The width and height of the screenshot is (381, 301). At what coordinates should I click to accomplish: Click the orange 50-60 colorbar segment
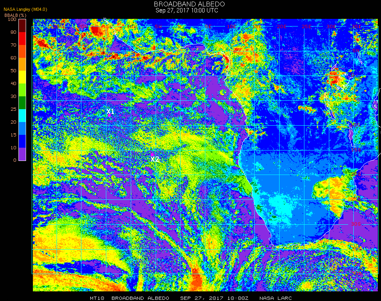pyautogui.click(x=22, y=64)
